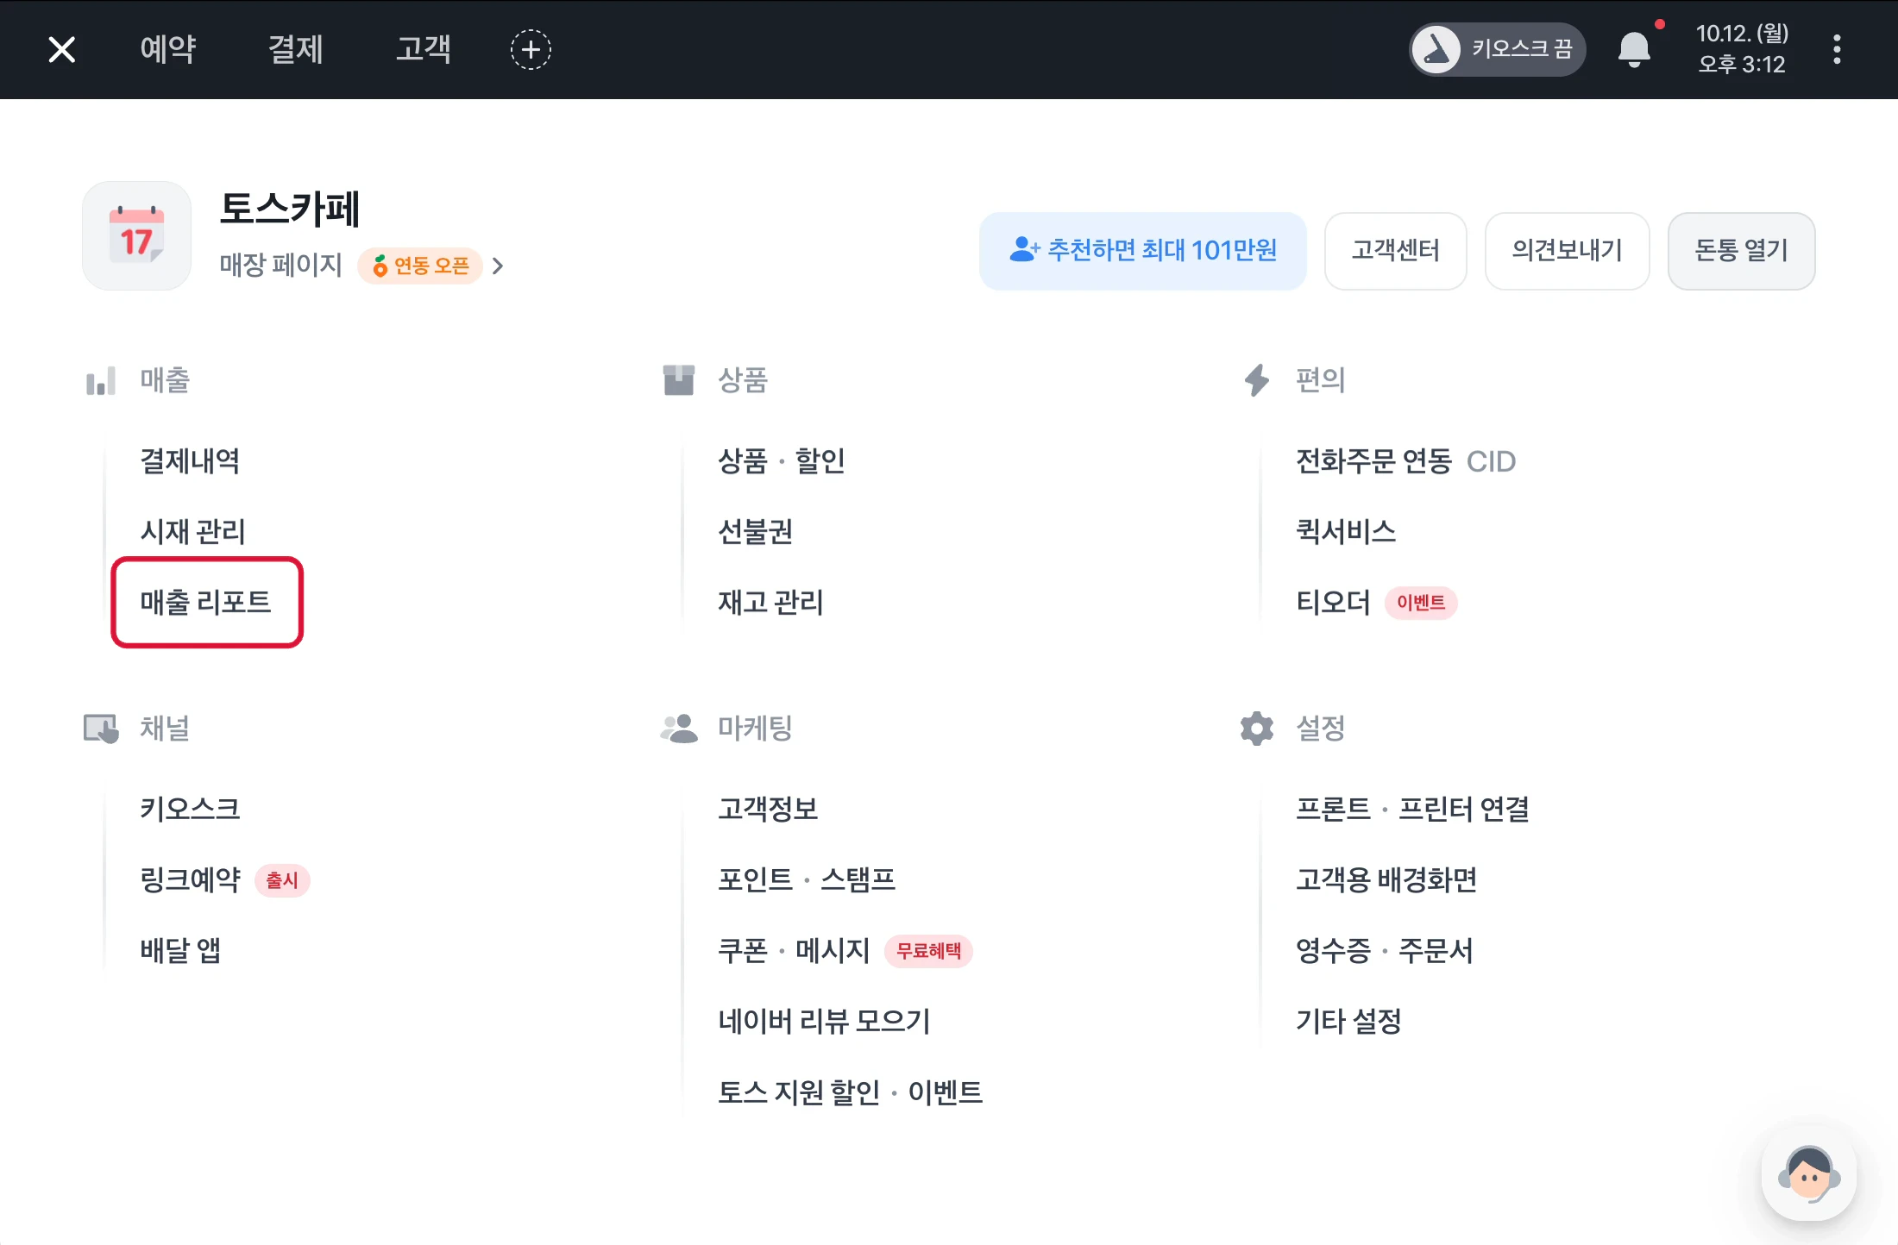
Task: Open 링크예약 item
Action: pyautogui.click(x=190, y=879)
